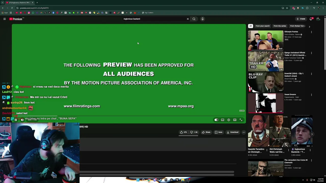Open options for The Jerusalem video
326x183 pixels.
pyautogui.click(x=311, y=160)
